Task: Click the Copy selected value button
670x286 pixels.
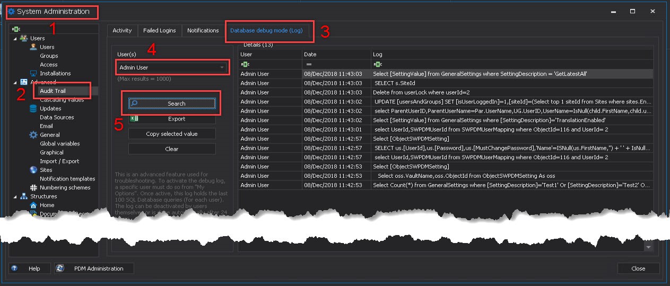Action: (x=172, y=134)
